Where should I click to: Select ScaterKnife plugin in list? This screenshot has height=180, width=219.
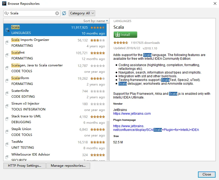tap(55, 94)
